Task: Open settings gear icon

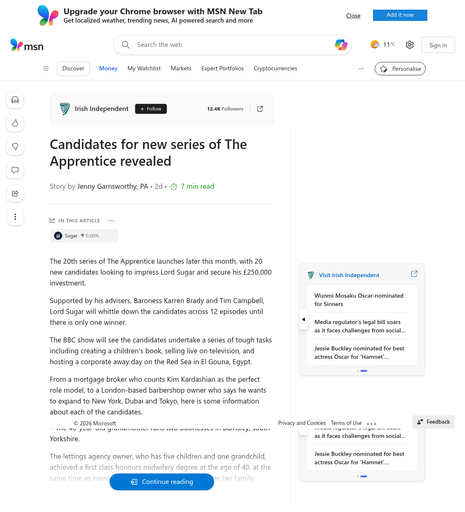Action: [410, 45]
